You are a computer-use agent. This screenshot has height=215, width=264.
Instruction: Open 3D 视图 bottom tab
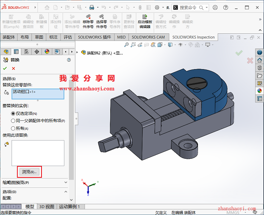(47, 206)
